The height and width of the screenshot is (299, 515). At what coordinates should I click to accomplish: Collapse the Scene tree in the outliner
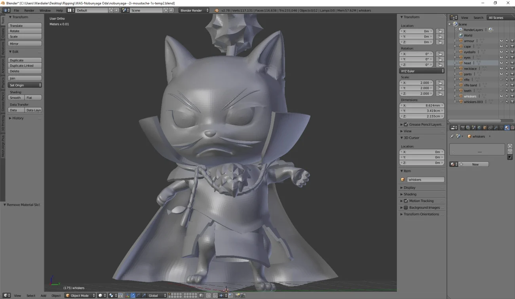click(x=450, y=24)
